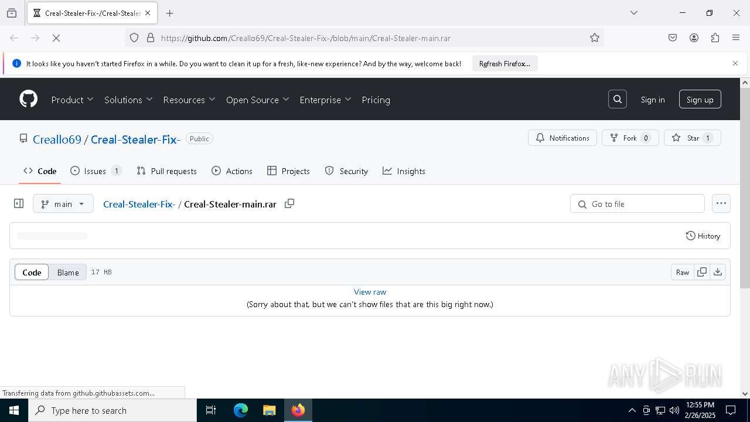750x422 pixels.
Task: List all tabs dropdown arrow
Action: [634, 13]
